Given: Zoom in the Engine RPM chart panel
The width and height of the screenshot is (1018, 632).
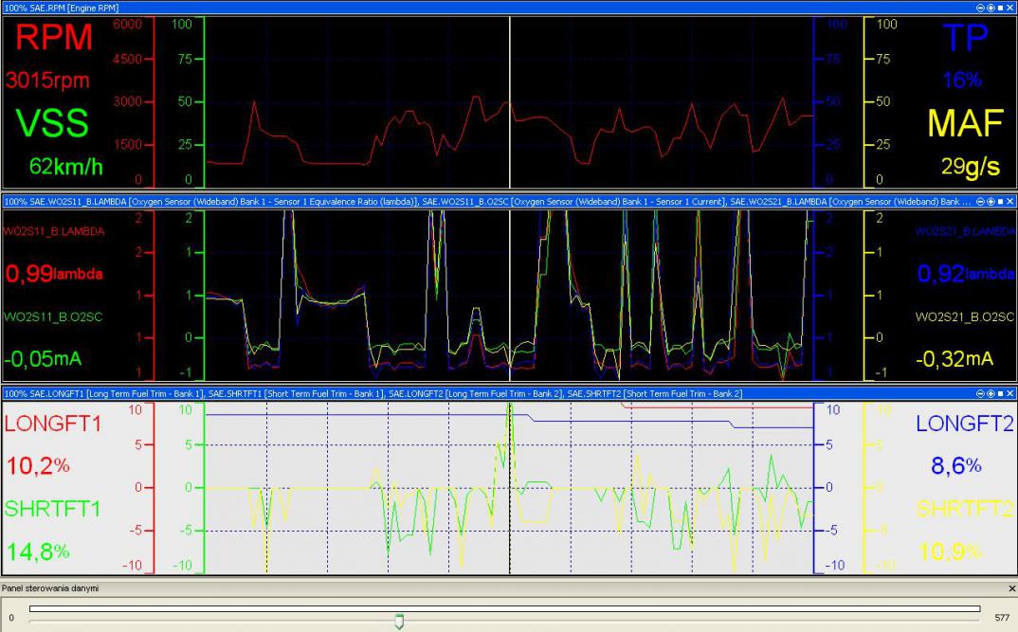Looking at the screenshot, I should [x=991, y=8].
